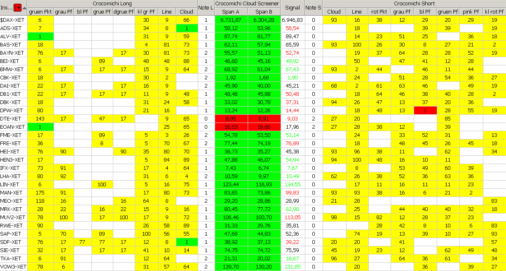The image size is (506, 271).
Task: Click the Note S column header
Action: pos(313,8)
